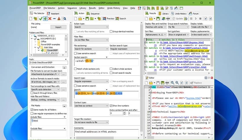Click the print icon in Results toolbar
This screenshot has height=140, width=242.
[x=168, y=19]
